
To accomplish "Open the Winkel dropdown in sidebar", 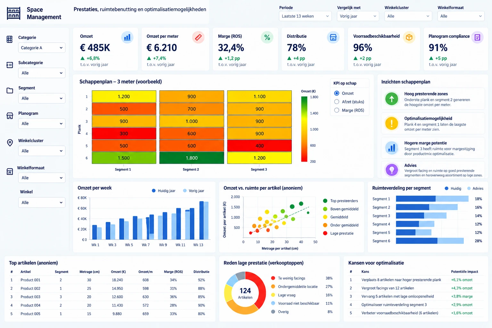I will [x=42, y=202].
